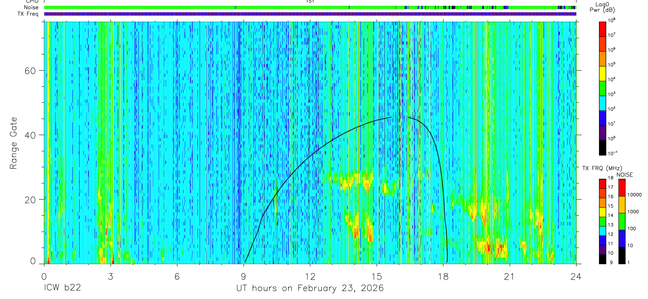Click the 'NOISE' legend title
The image size is (648, 299).
(625, 175)
